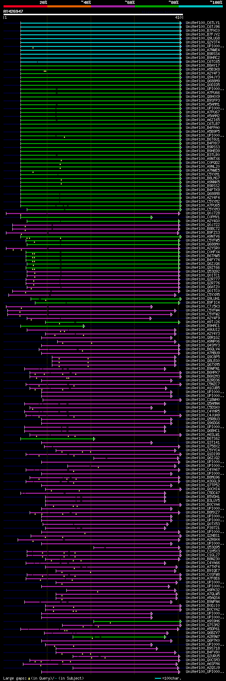Viewport: 226px width, 681px height.
Task: Select the UniRef100_Q8LEG0 label
Action: [203, 361]
